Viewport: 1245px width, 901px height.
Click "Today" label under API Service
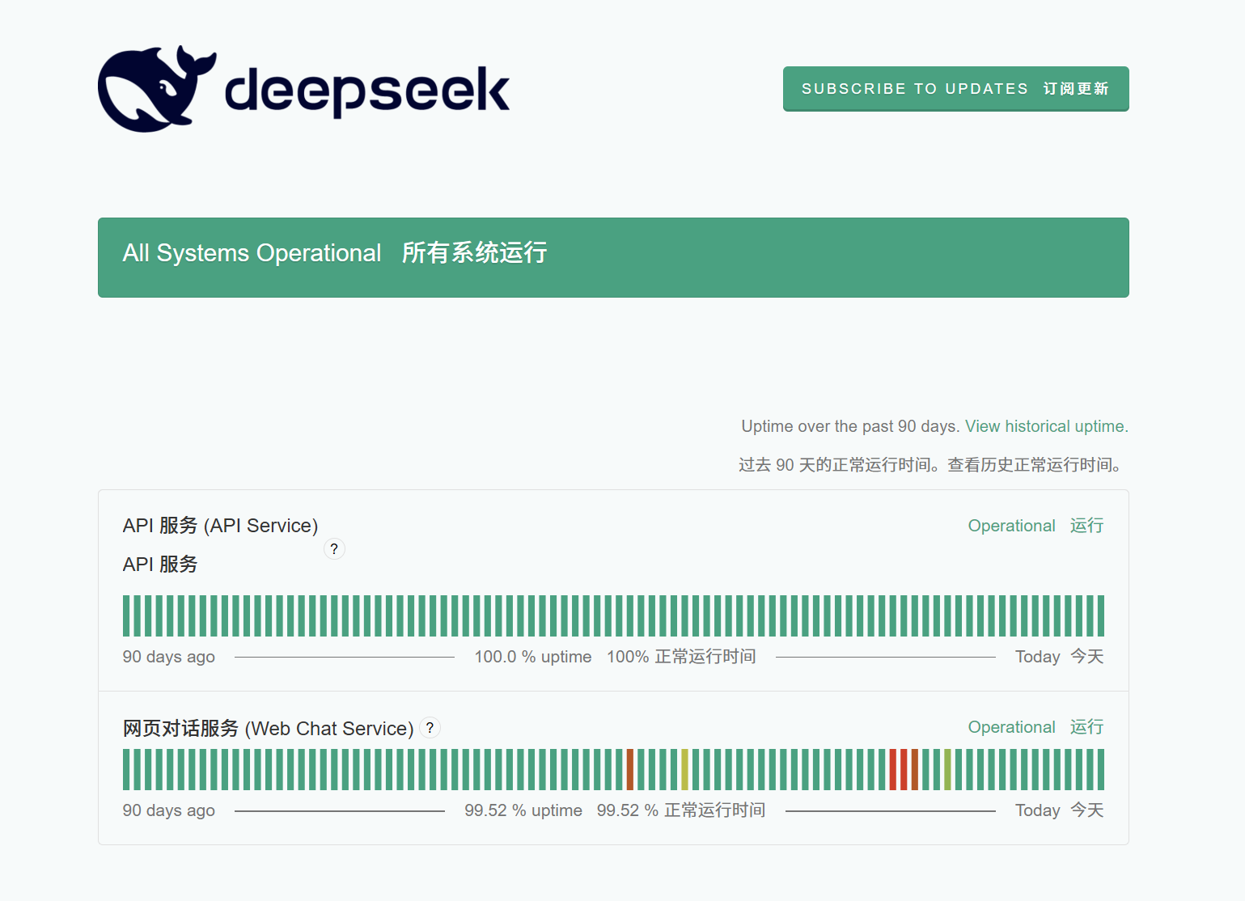(x=1037, y=657)
